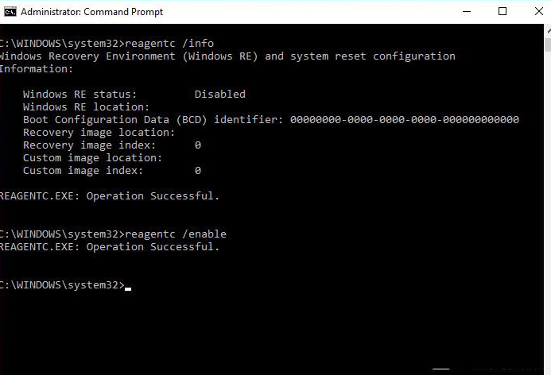
Task: Click the last "Operation Successful" message
Action: click(x=152, y=246)
